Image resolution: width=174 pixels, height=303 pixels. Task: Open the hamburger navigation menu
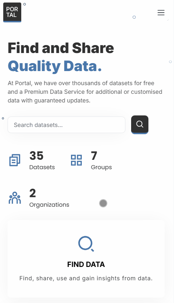[161, 13]
